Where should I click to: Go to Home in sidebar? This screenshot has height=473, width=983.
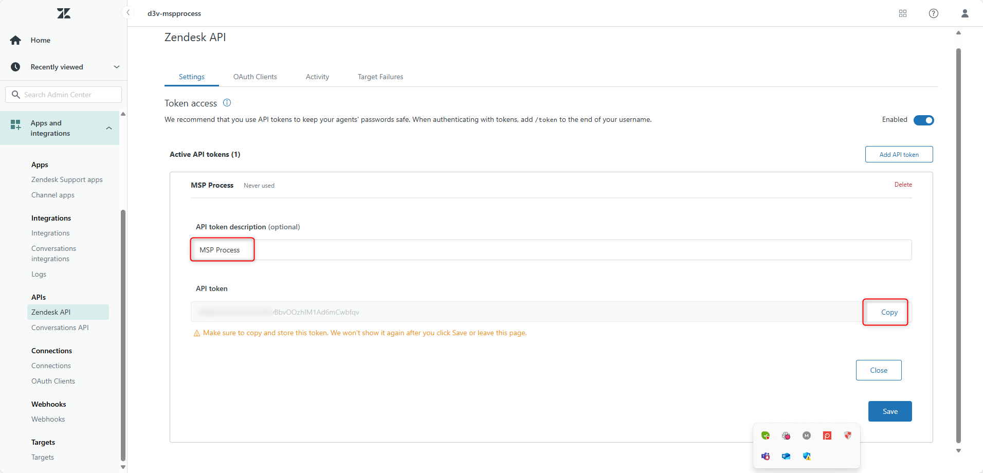pos(40,40)
